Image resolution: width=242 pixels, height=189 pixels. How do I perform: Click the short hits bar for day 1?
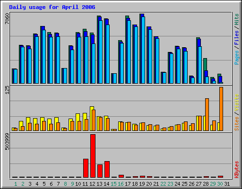15,76
